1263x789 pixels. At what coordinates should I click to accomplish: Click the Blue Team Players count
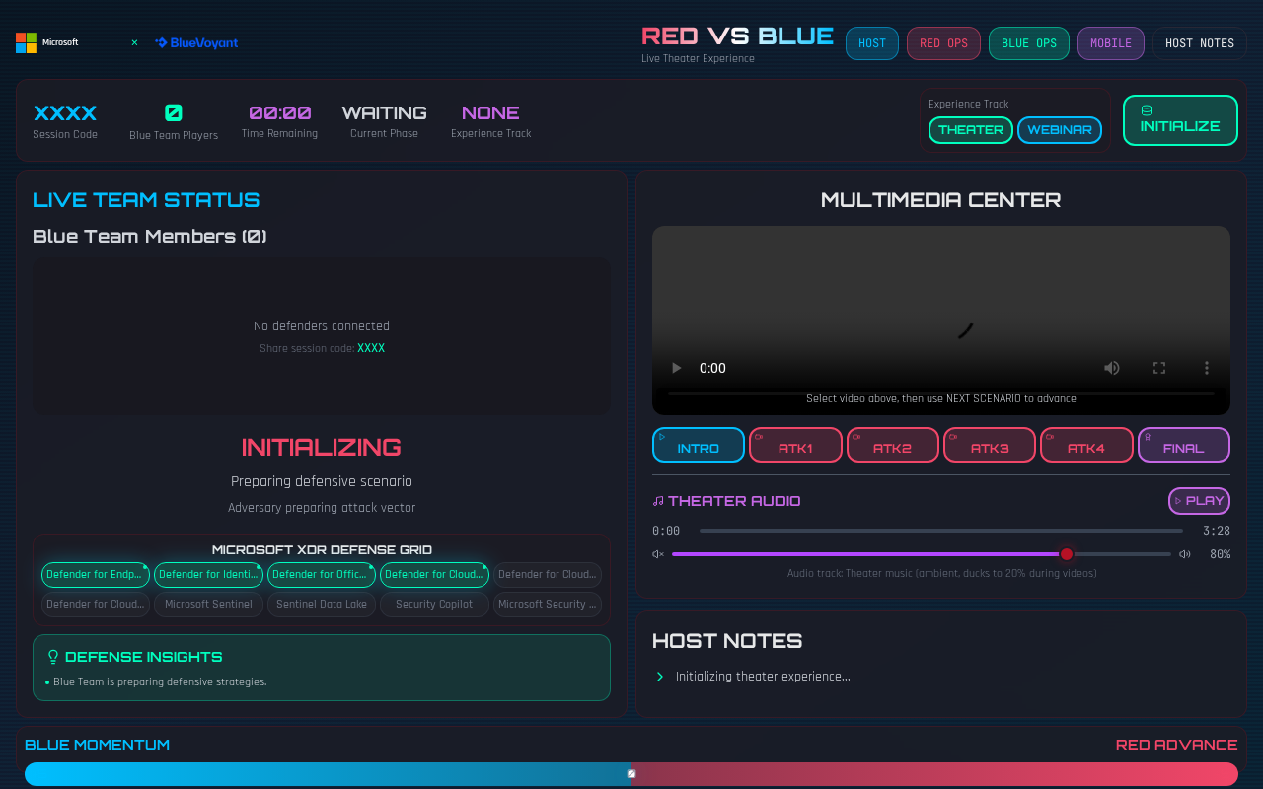tap(174, 113)
